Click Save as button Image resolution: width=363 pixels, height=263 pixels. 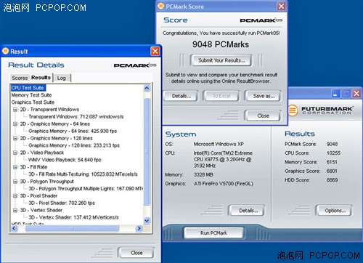pos(264,96)
